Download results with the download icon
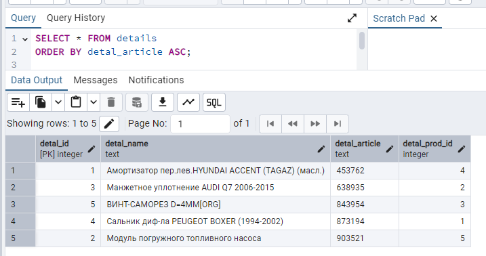 pyautogui.click(x=163, y=102)
